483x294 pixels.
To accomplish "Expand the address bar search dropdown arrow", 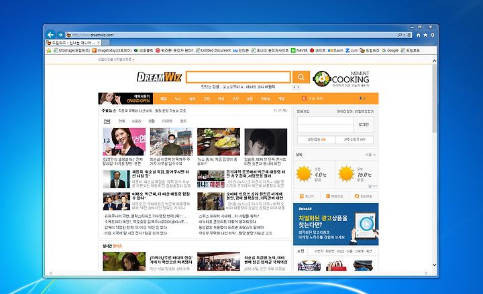I will [404, 35].
